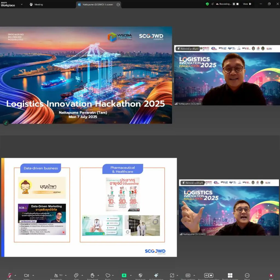280x280 pixels.
Task: Start video with the camera icon
Action: [x=27, y=275]
